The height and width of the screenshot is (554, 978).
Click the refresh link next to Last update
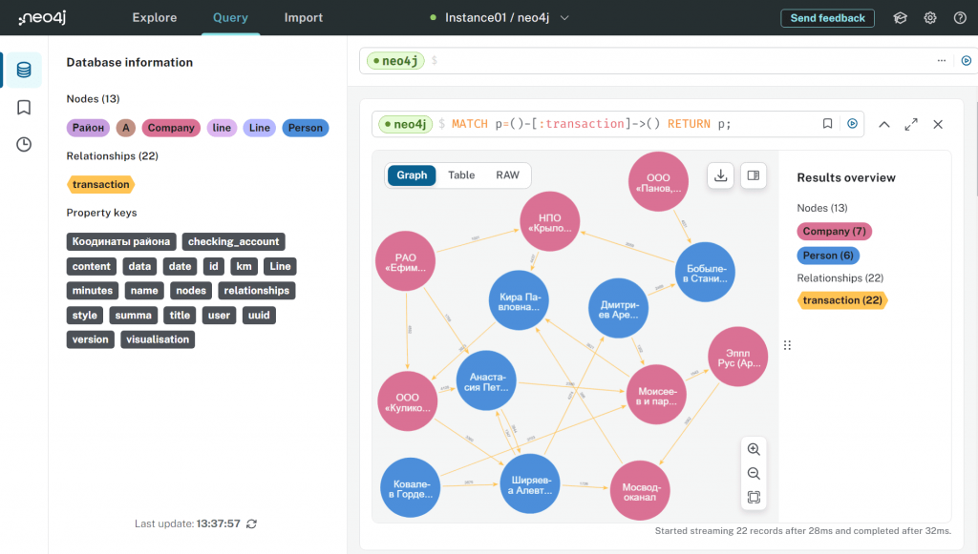coord(249,523)
